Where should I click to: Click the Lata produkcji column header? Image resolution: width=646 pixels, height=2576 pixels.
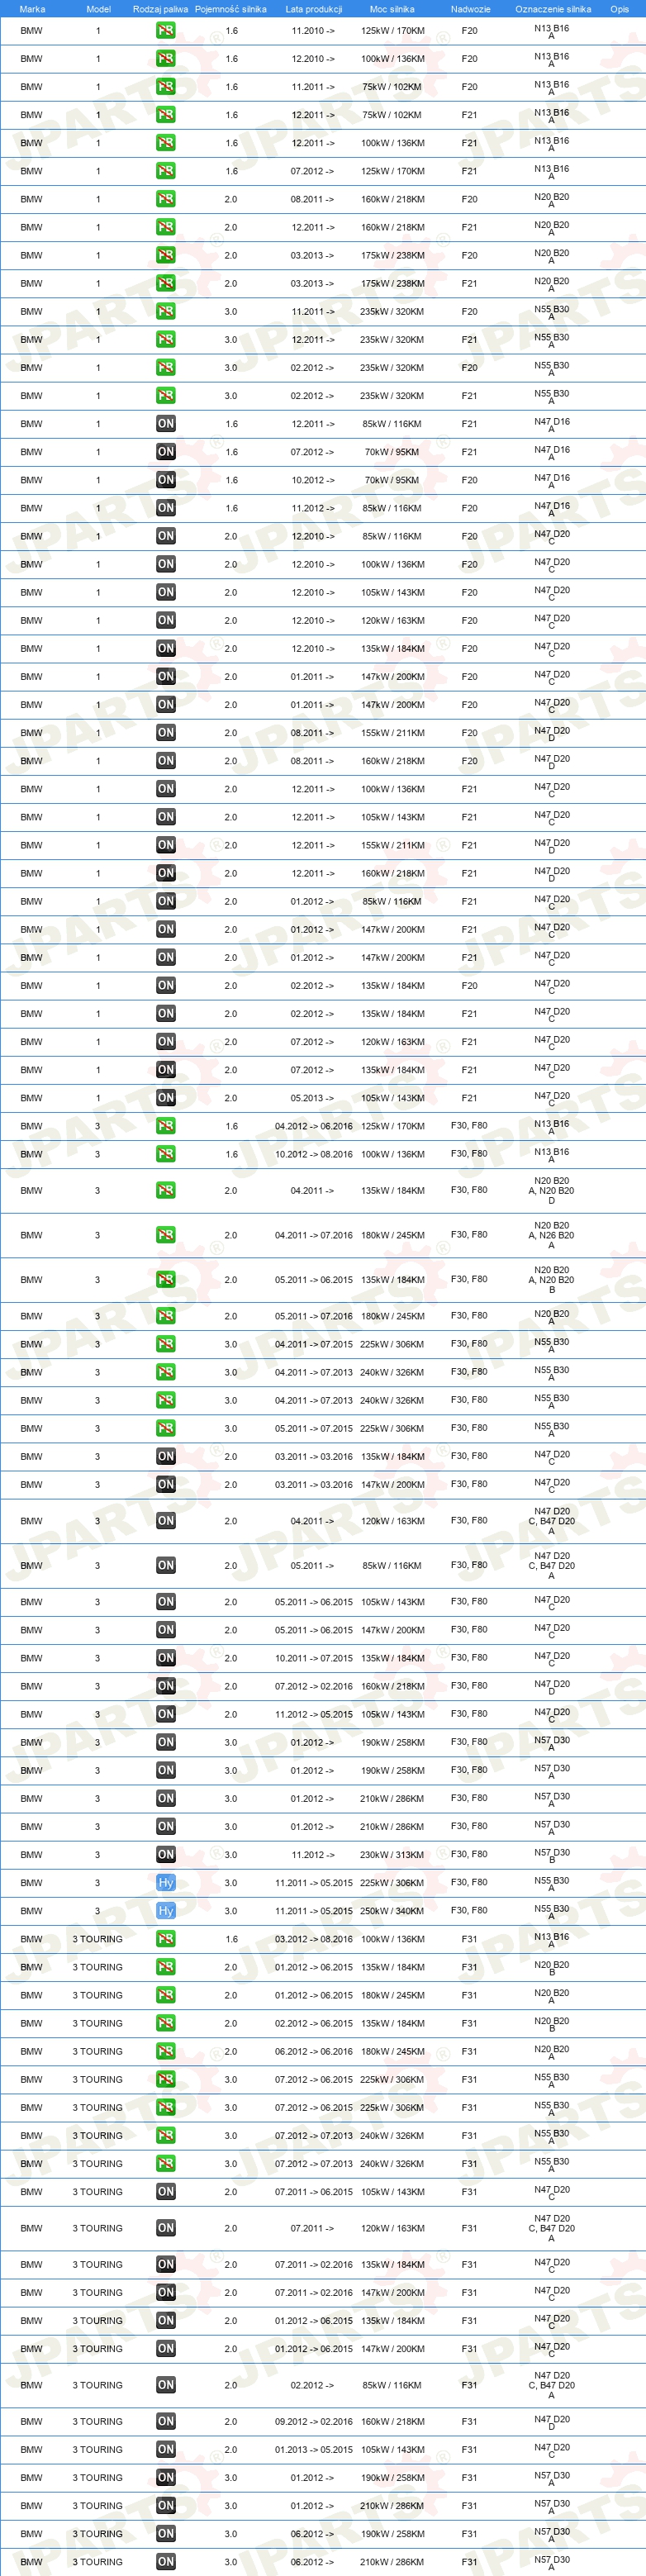[x=313, y=9]
